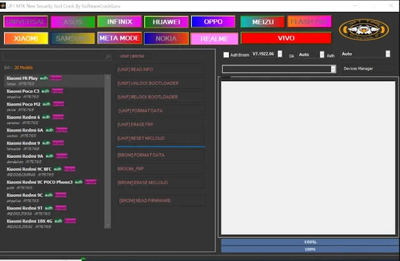Click the model list scrollbar down arrow
The height and width of the screenshot is (261, 400).
(x=108, y=225)
